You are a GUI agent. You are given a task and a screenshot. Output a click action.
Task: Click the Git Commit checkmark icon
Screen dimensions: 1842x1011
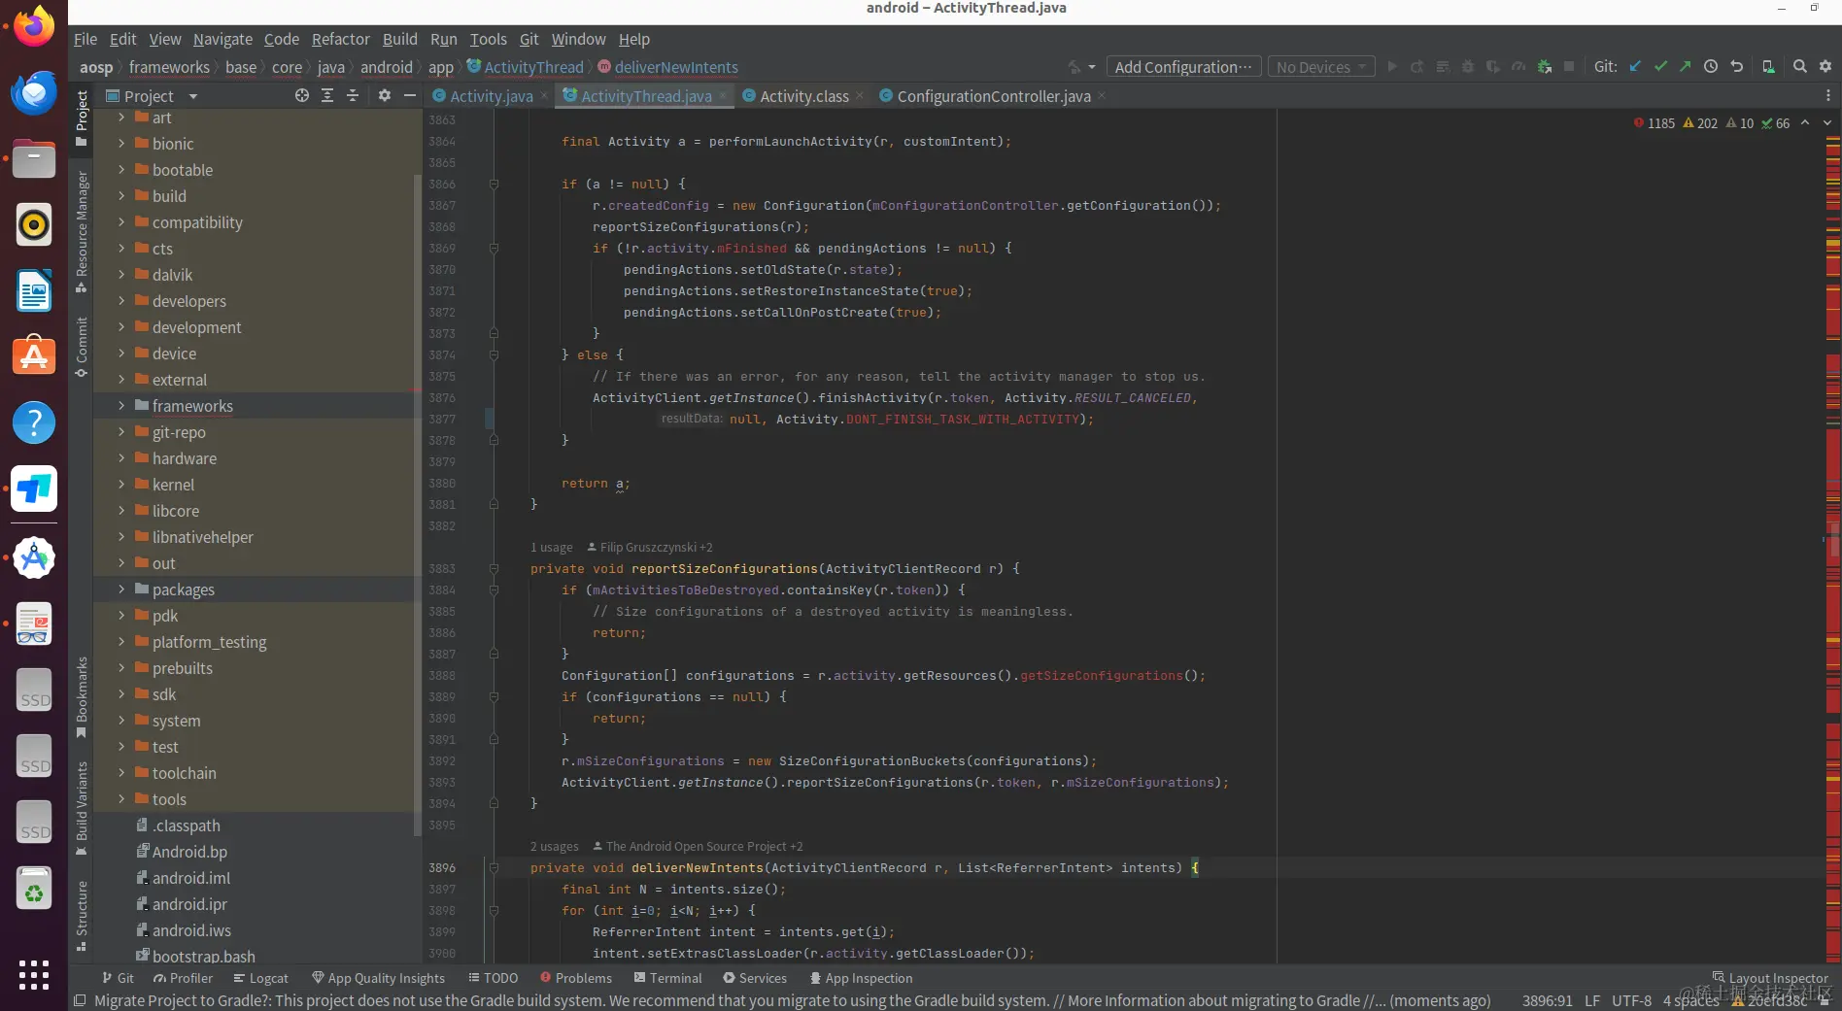click(x=1660, y=67)
